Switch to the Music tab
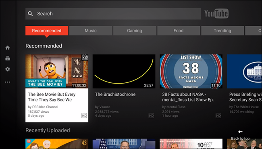Screen dimensions: 262x149 point(91,31)
